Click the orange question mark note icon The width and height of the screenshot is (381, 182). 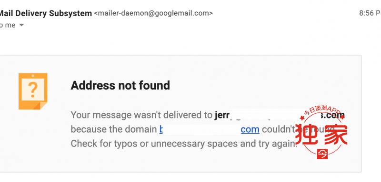[33, 91]
